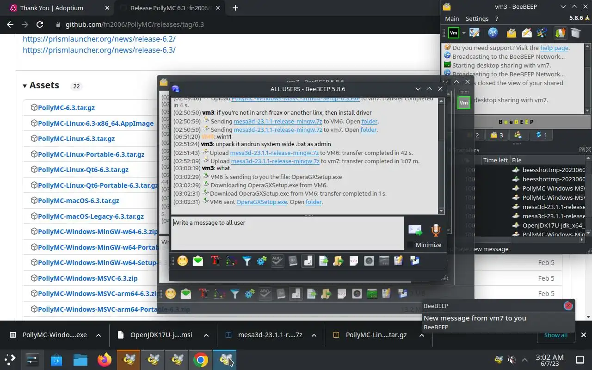The height and width of the screenshot is (370, 592).
Task: Click the broadcast antenna icon in BeeBEEP toolbar
Action: coord(493,33)
